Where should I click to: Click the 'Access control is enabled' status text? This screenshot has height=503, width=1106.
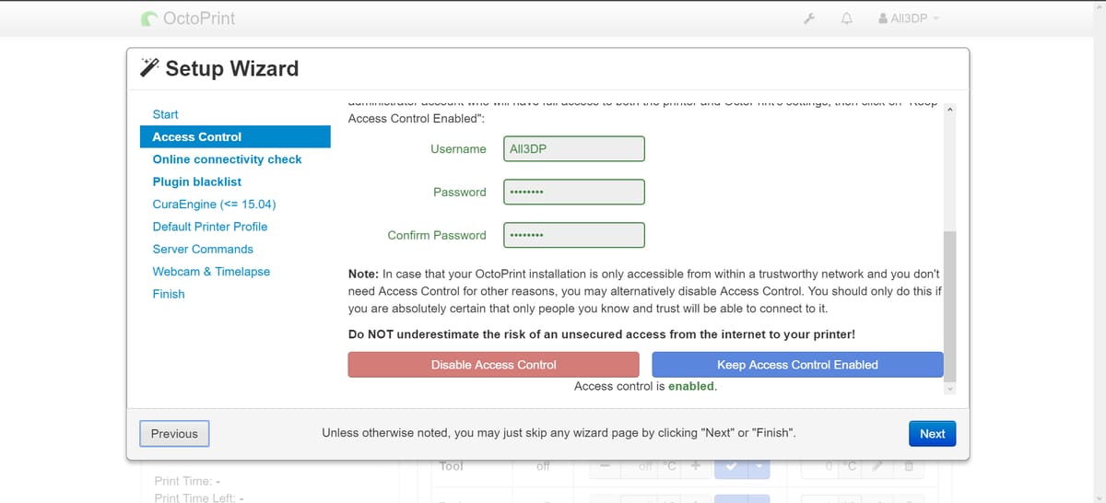(645, 387)
